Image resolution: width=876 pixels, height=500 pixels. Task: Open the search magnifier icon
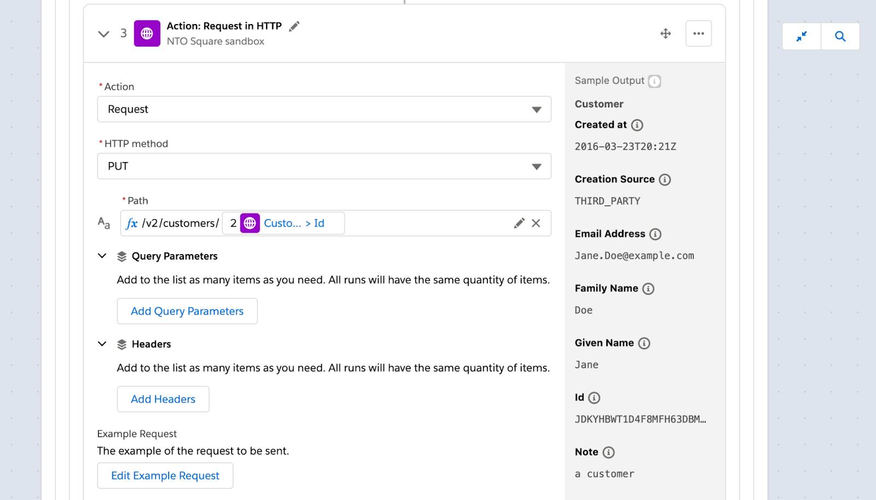click(x=840, y=36)
